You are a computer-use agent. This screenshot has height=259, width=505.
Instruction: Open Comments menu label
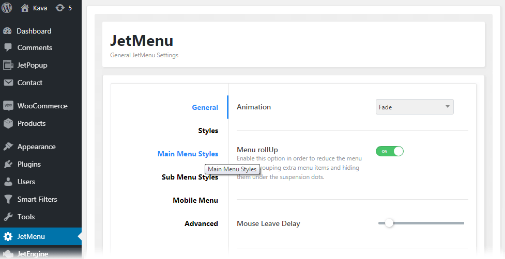pyautogui.click(x=35, y=47)
